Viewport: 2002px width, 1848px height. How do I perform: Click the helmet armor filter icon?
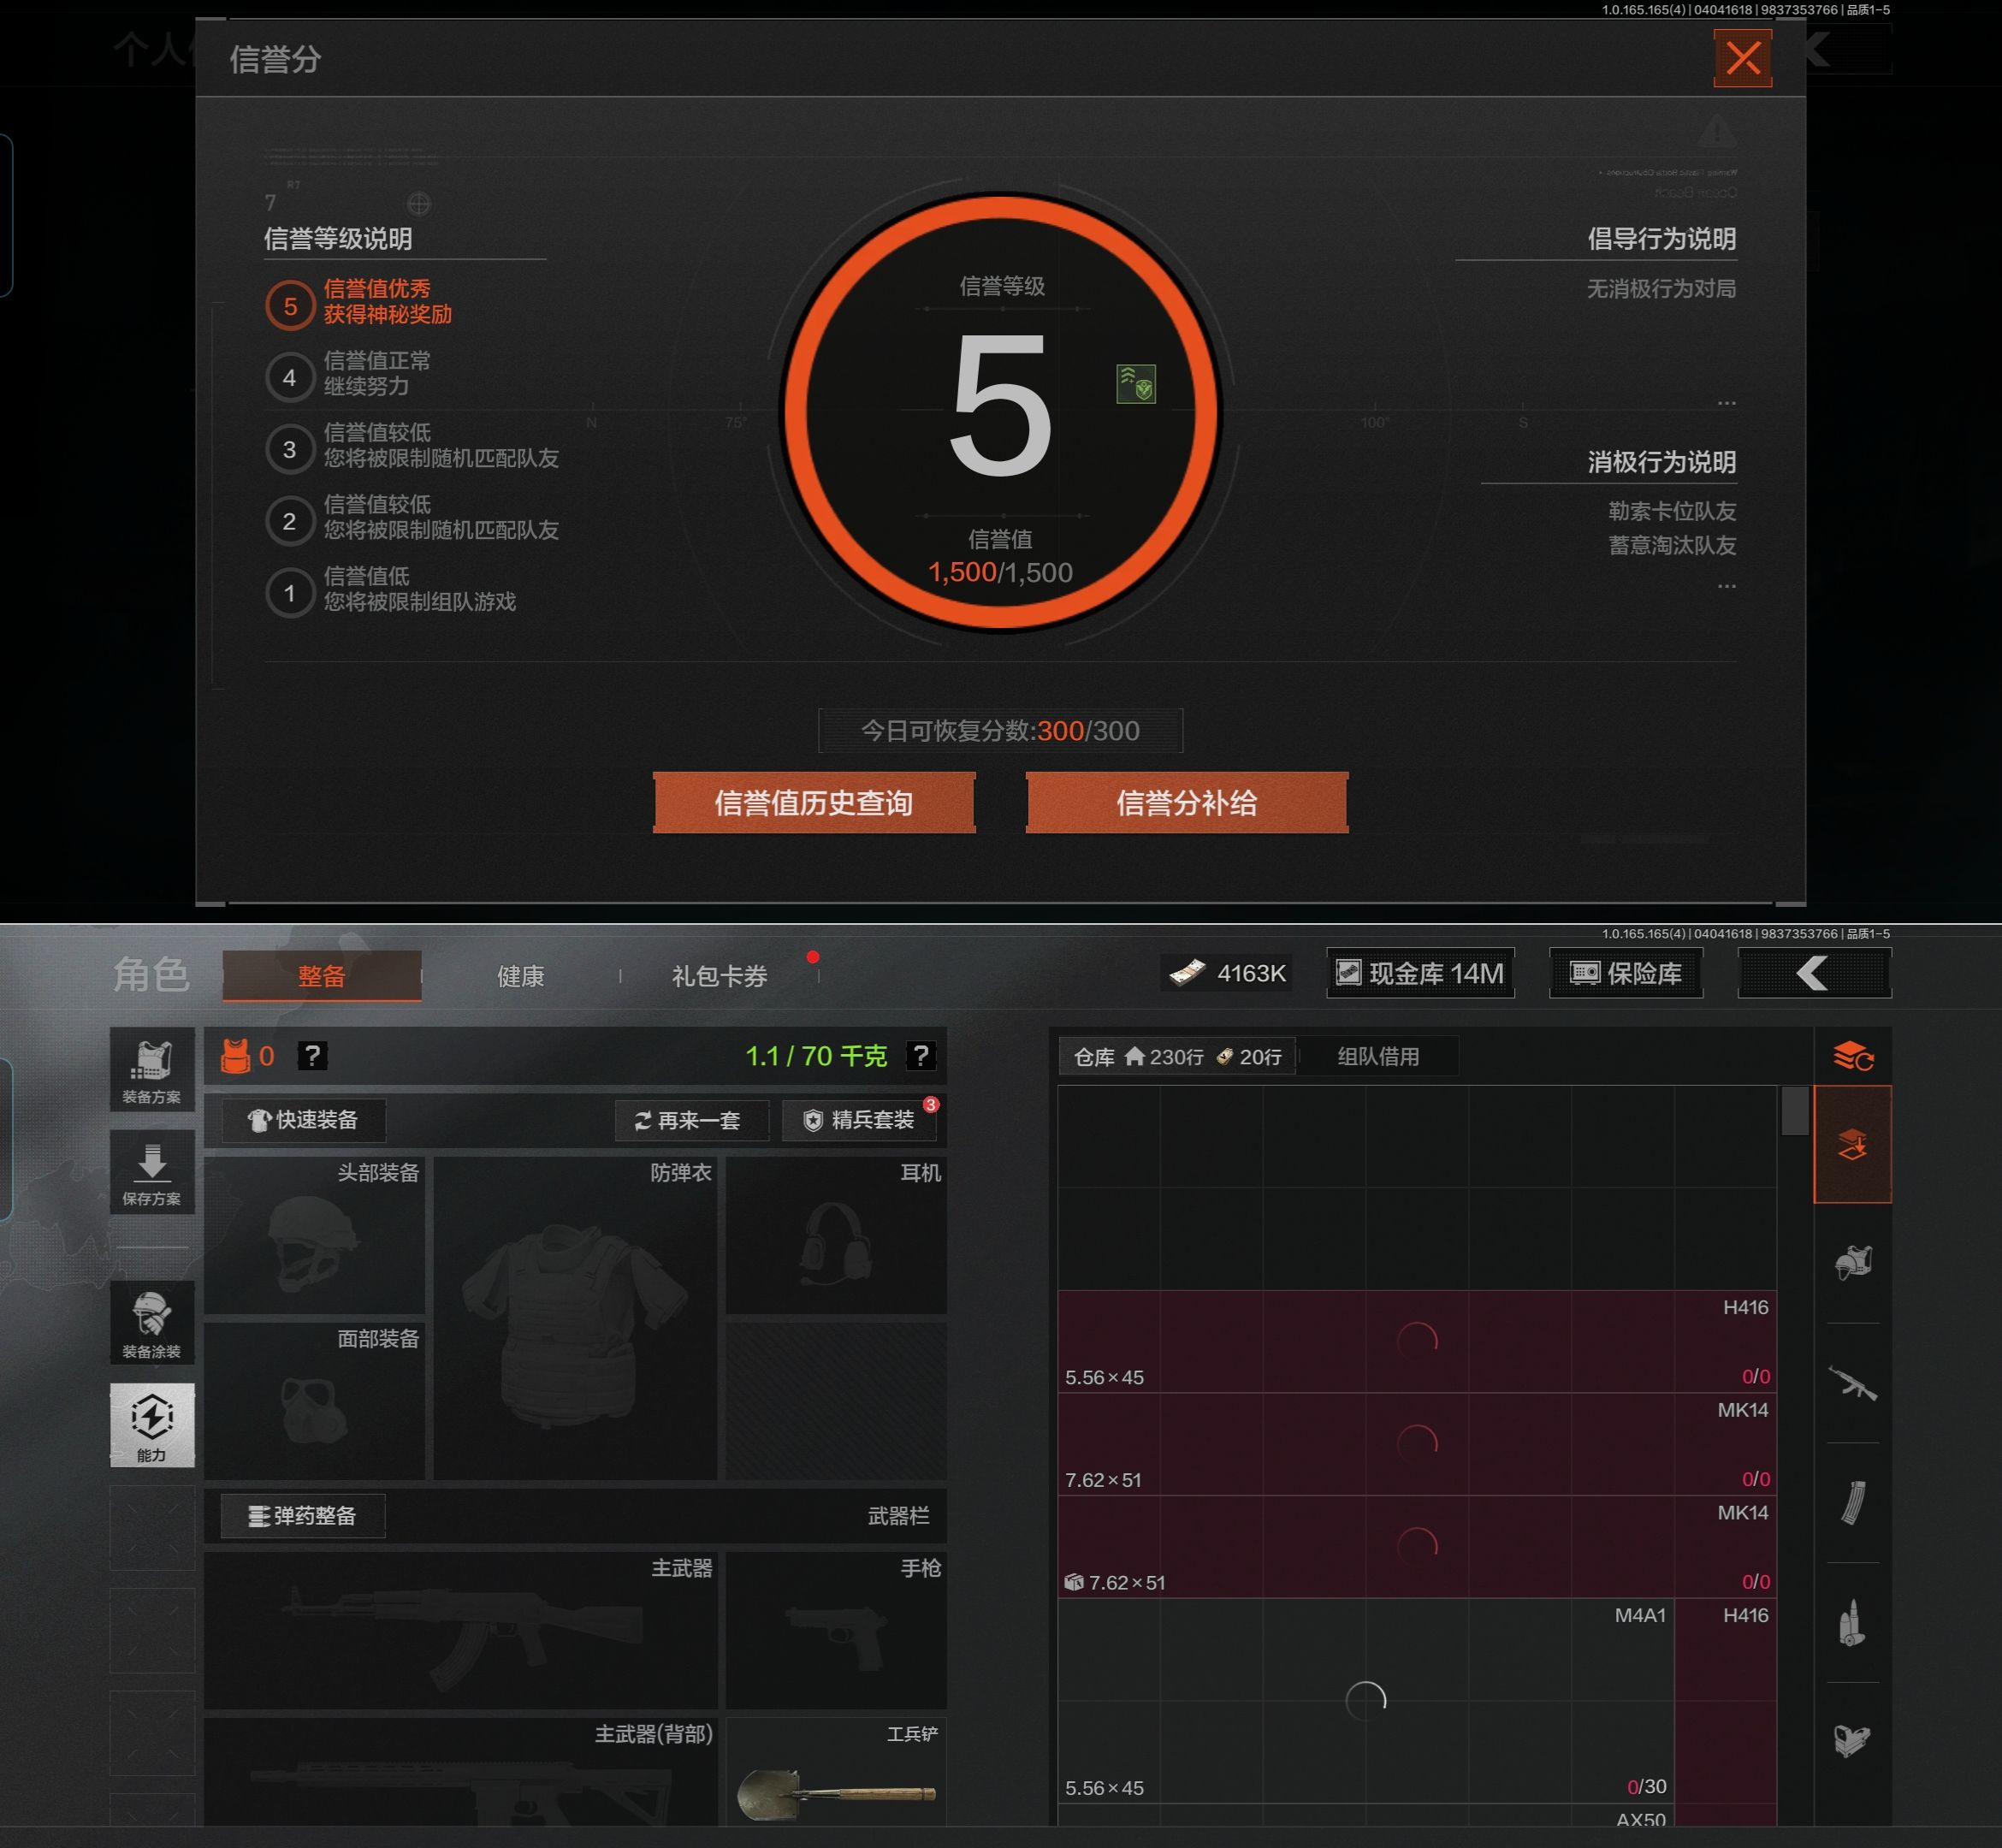coord(1852,1263)
